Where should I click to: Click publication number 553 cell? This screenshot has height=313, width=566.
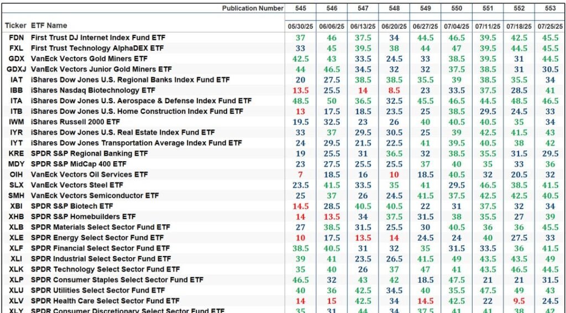pyautogui.click(x=550, y=8)
